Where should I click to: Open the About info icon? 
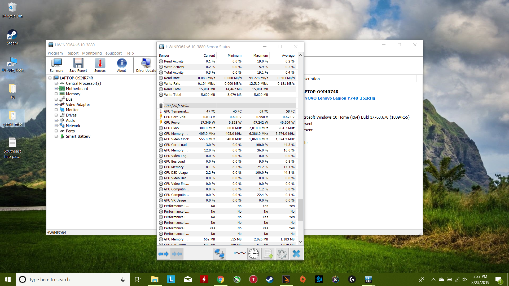[122, 65]
